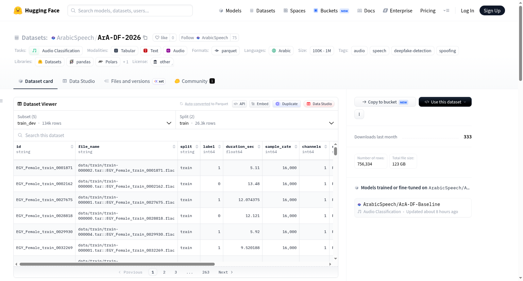Click sort icon on file_name column
Image resolution: width=523 pixels, height=281 pixels.
174,147
